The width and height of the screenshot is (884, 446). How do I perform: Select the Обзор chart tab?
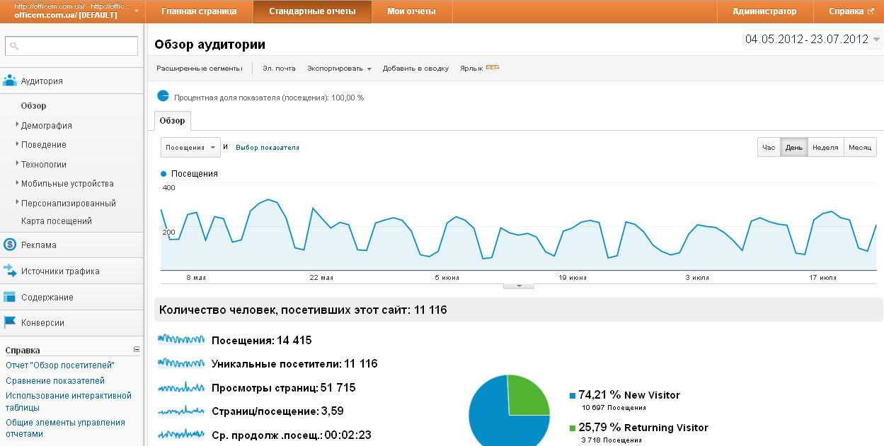click(x=172, y=120)
